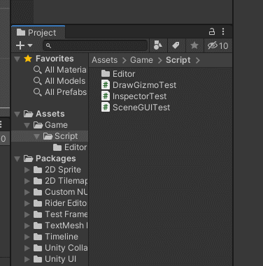Select Rider Editor package folder
263x266 pixels.
click(x=60, y=203)
